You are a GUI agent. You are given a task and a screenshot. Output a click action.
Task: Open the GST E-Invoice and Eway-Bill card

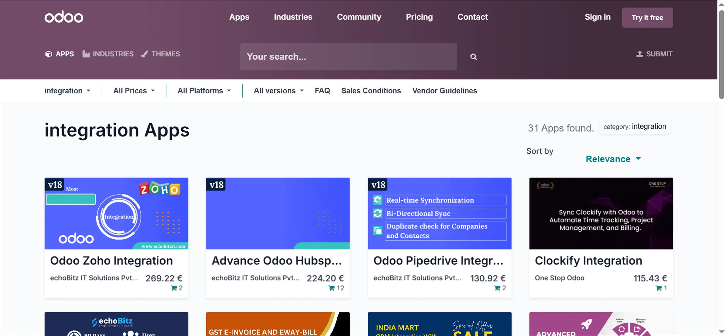tap(278, 324)
